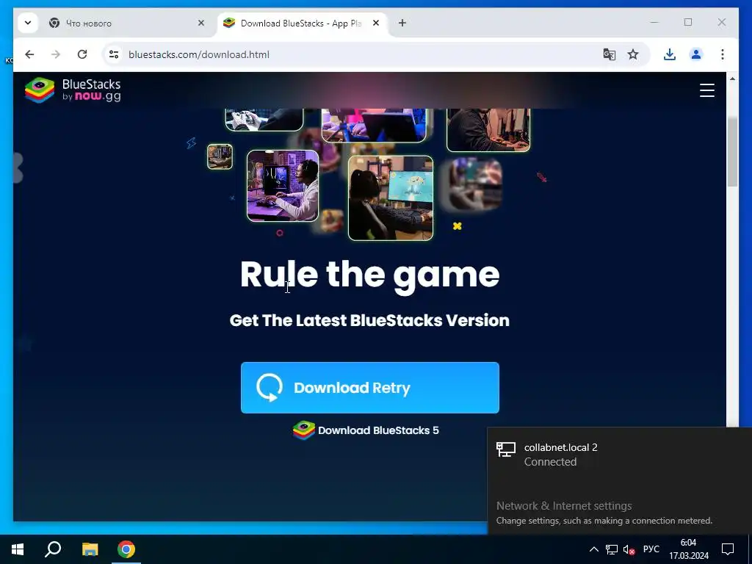
Task: Open the tab search dropdown in Chrome
Action: tap(28, 23)
